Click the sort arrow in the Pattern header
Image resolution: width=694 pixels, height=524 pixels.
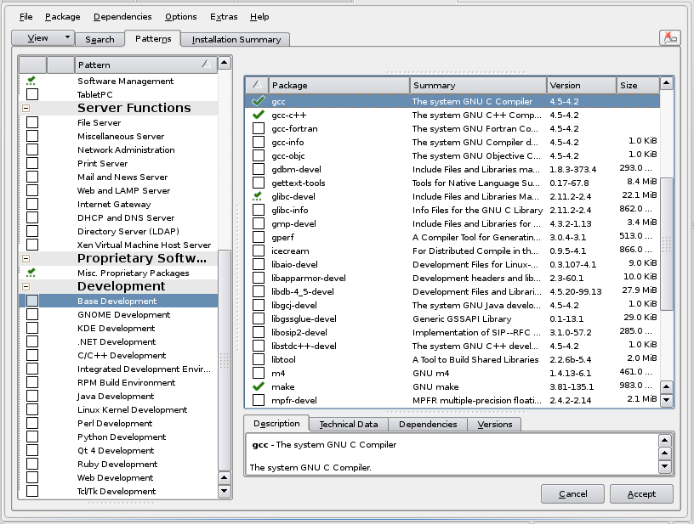tap(207, 65)
